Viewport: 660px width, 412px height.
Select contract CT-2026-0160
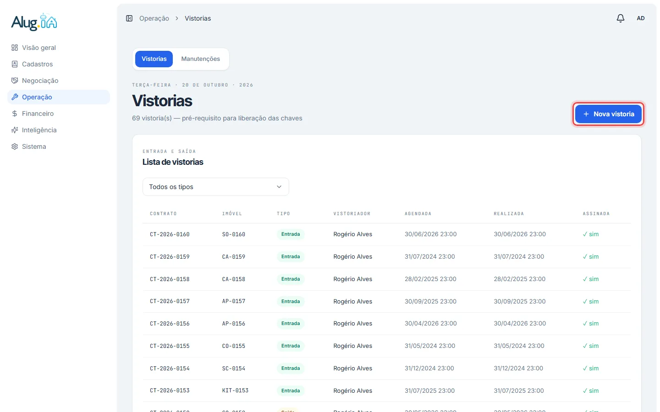[x=170, y=234]
